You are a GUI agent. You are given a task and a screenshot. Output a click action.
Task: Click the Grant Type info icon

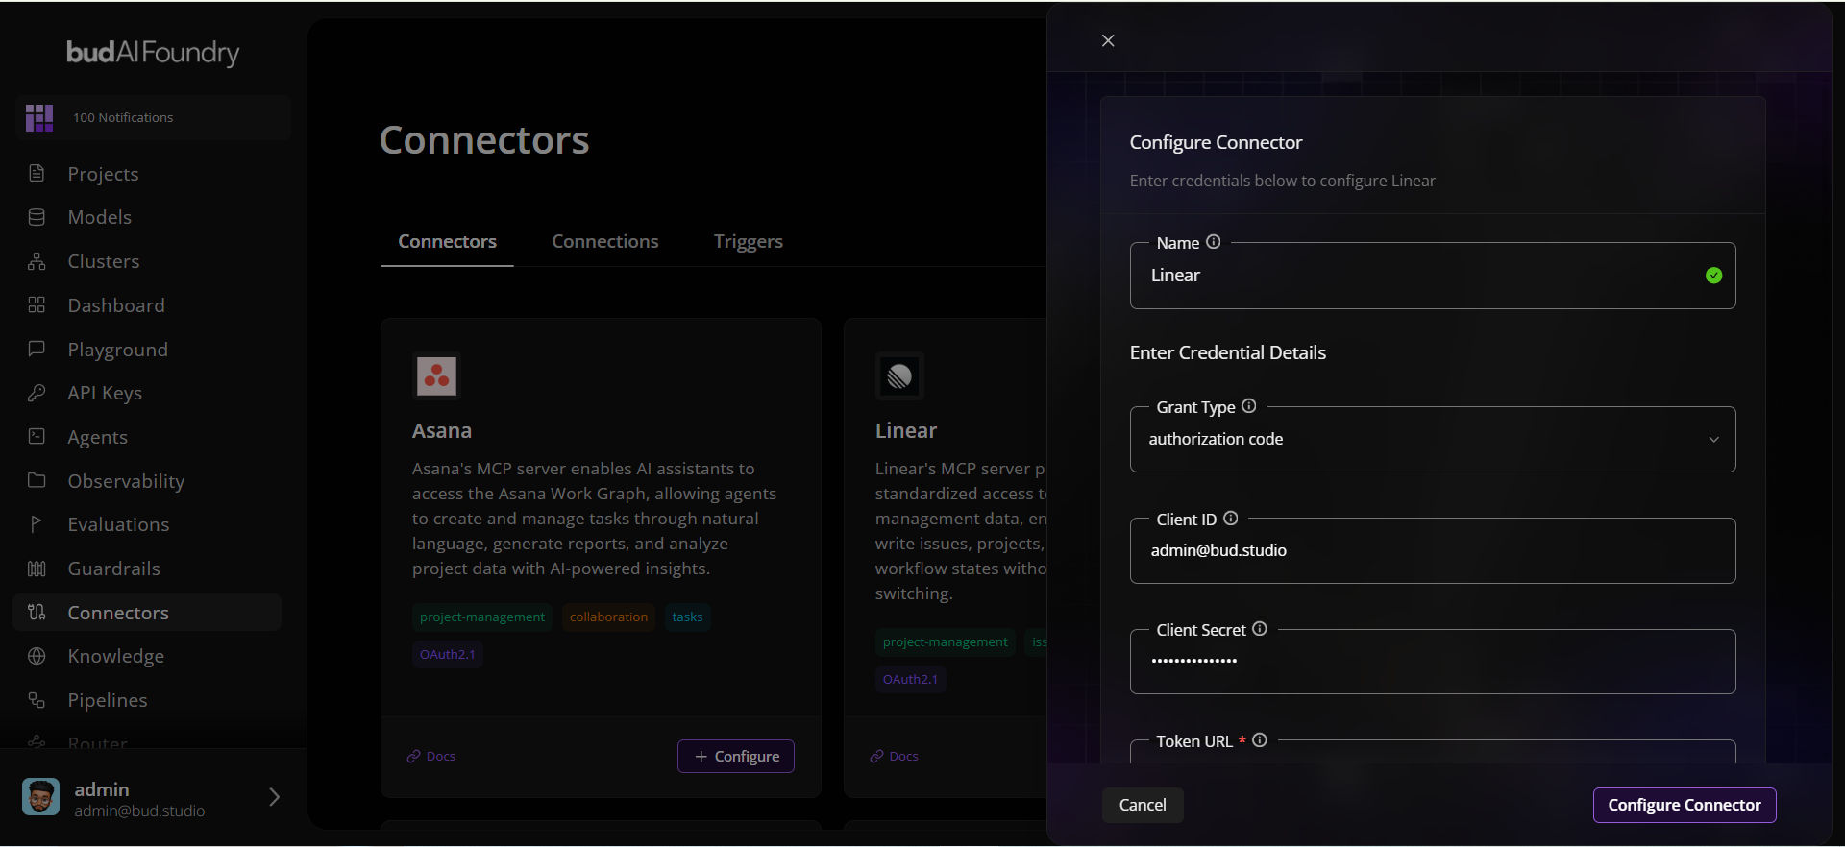tap(1249, 406)
